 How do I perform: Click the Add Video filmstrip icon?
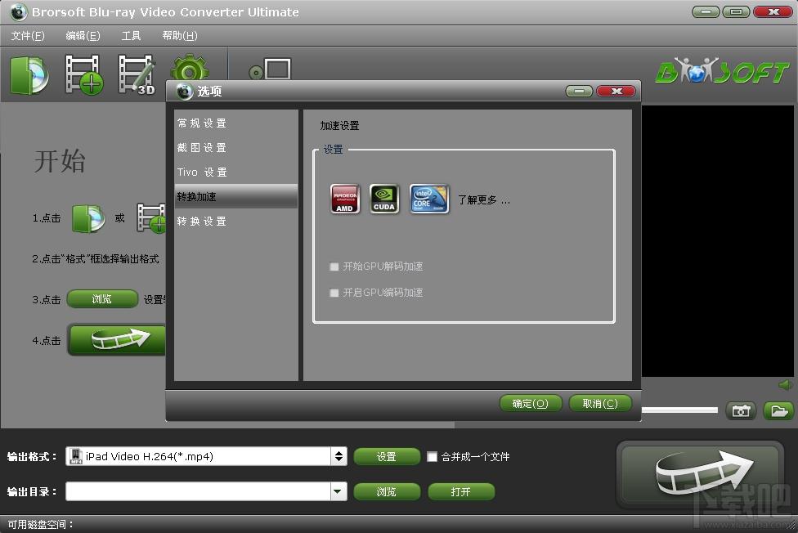tap(83, 75)
